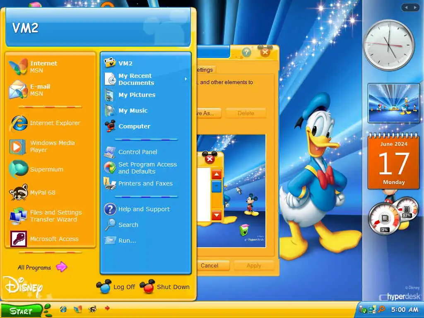Click the network computers tray icon
This screenshot has height=318, width=424.
click(x=372, y=309)
